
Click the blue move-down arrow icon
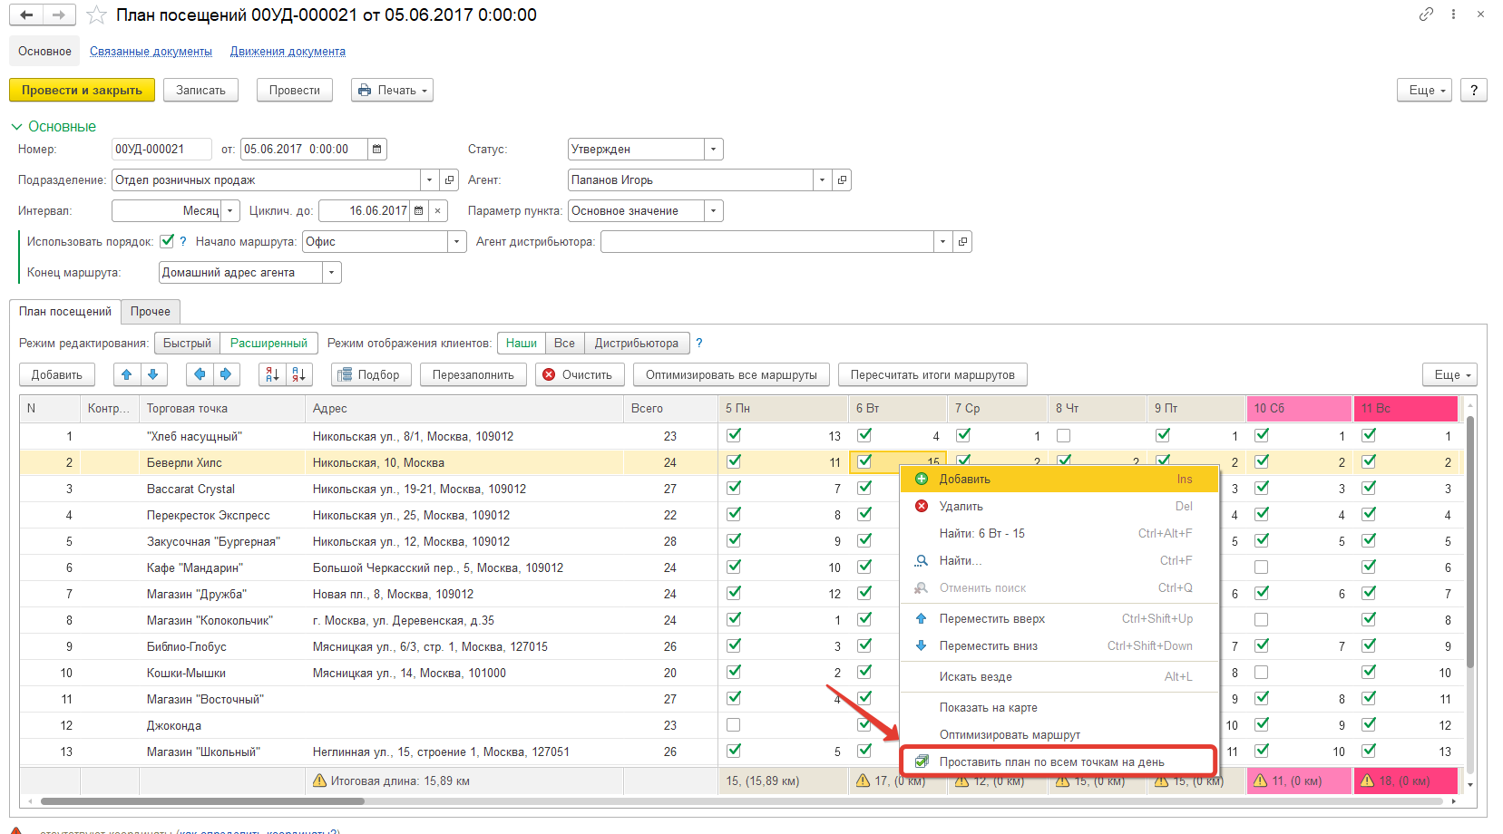(152, 374)
